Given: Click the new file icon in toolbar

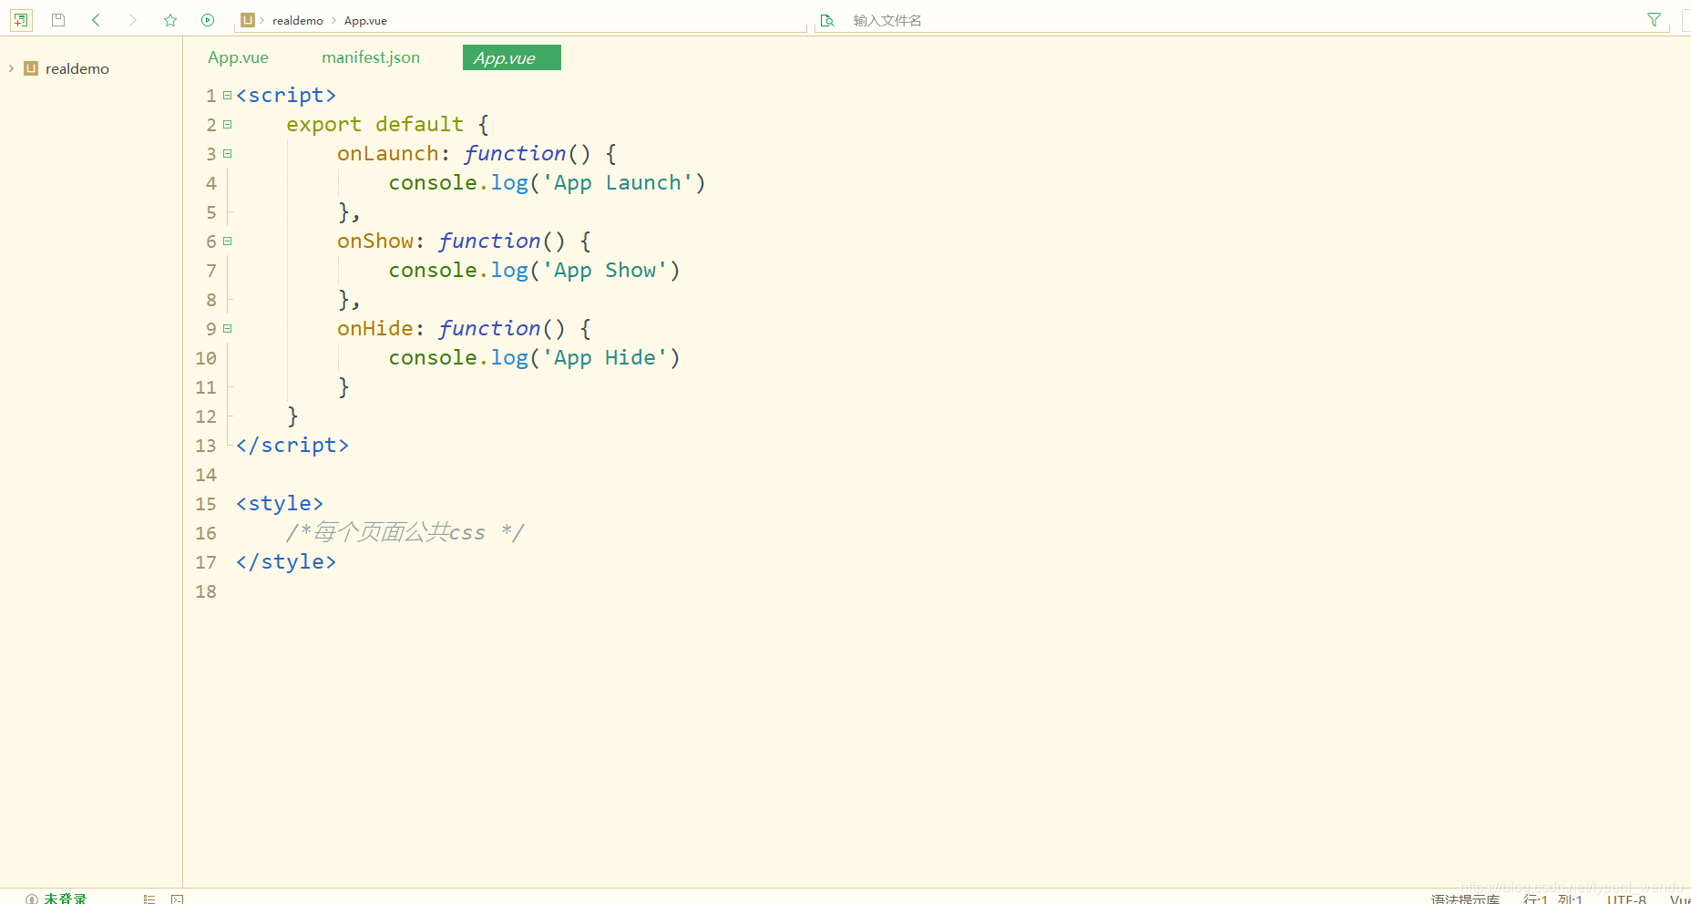Looking at the screenshot, I should (x=20, y=20).
